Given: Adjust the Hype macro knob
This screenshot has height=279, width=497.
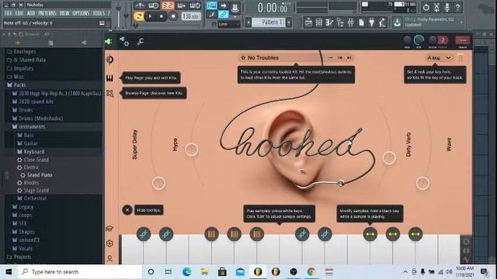Looking at the screenshot, I should [192, 150].
